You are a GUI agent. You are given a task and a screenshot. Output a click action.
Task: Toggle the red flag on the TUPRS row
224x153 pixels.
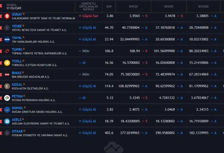pos(1,51)
